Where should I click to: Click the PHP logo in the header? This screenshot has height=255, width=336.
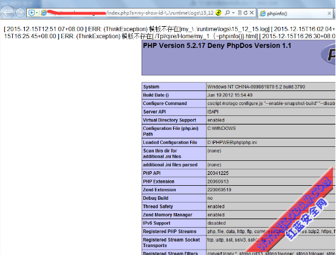coord(328,55)
